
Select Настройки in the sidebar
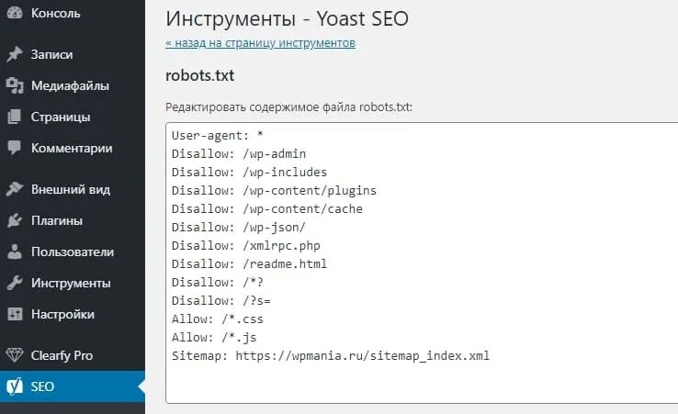62,314
